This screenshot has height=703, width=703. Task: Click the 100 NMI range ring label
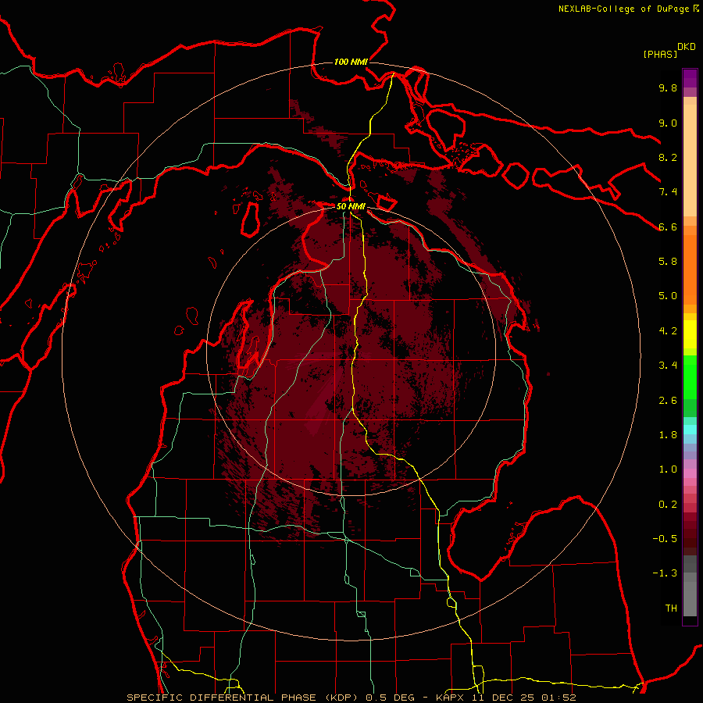pyautogui.click(x=351, y=62)
